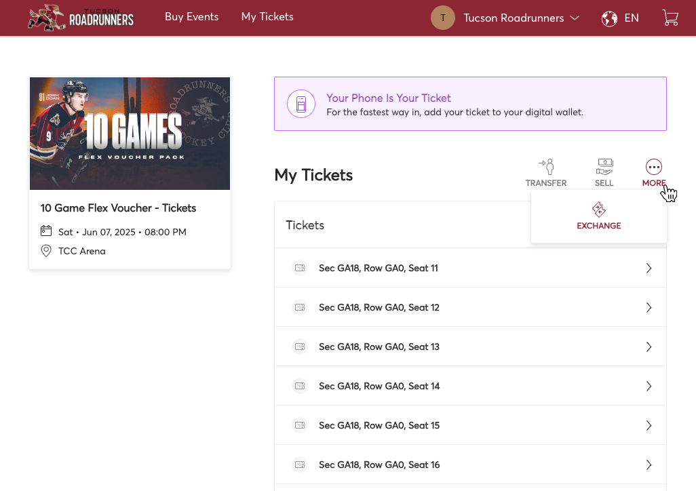Select Sec GA18, Row GA0, Seat 11 text
Screen dimensions: 696x491
(378, 268)
